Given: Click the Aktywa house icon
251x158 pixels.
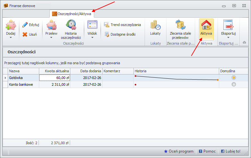Looking at the screenshot, I should [206, 25].
